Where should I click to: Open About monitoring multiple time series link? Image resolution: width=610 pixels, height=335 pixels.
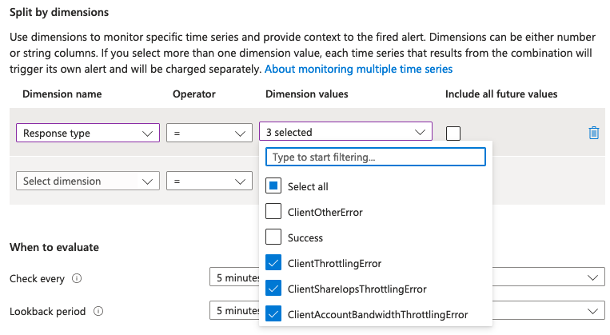tap(358, 70)
